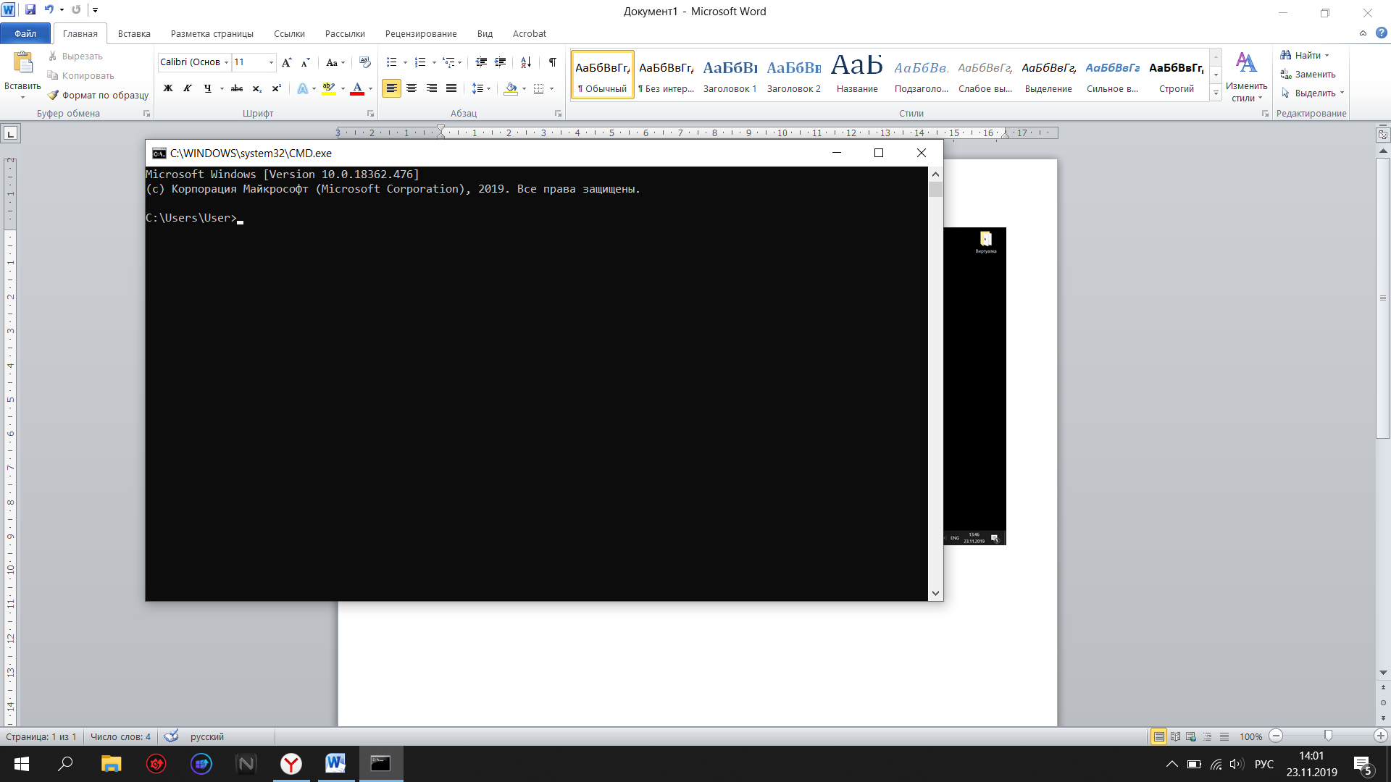1391x782 pixels.
Task: Toggle superscript formatting
Action: [x=276, y=88]
